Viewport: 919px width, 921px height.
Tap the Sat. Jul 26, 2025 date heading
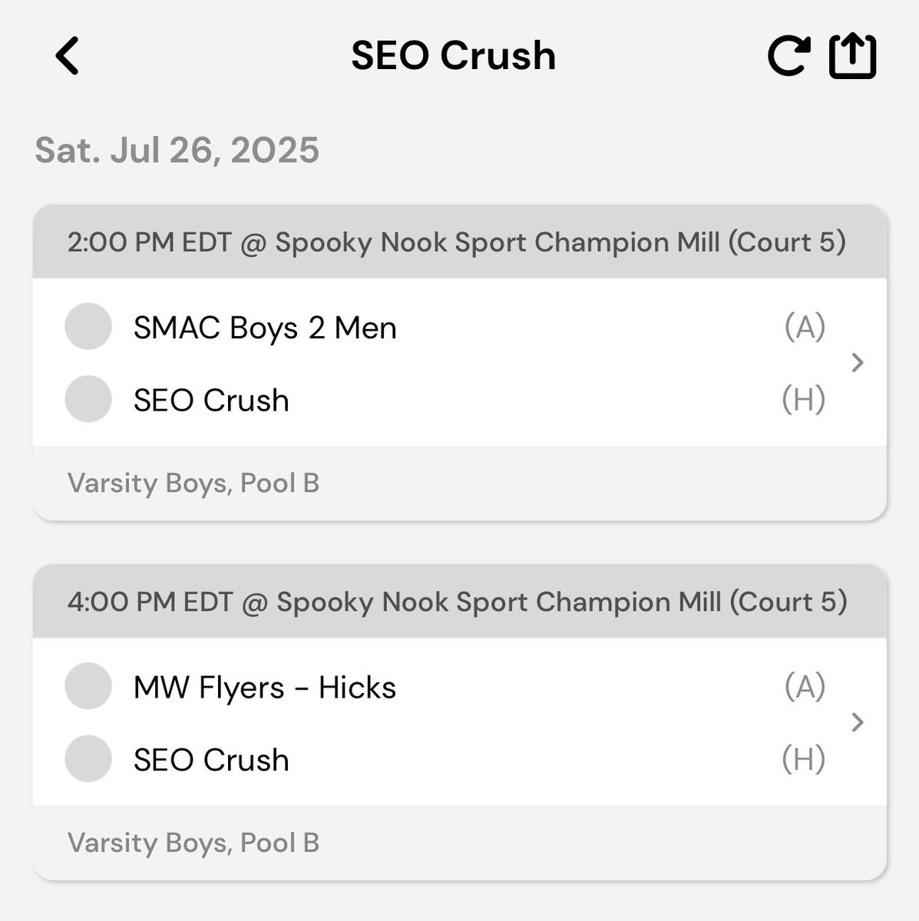[177, 150]
